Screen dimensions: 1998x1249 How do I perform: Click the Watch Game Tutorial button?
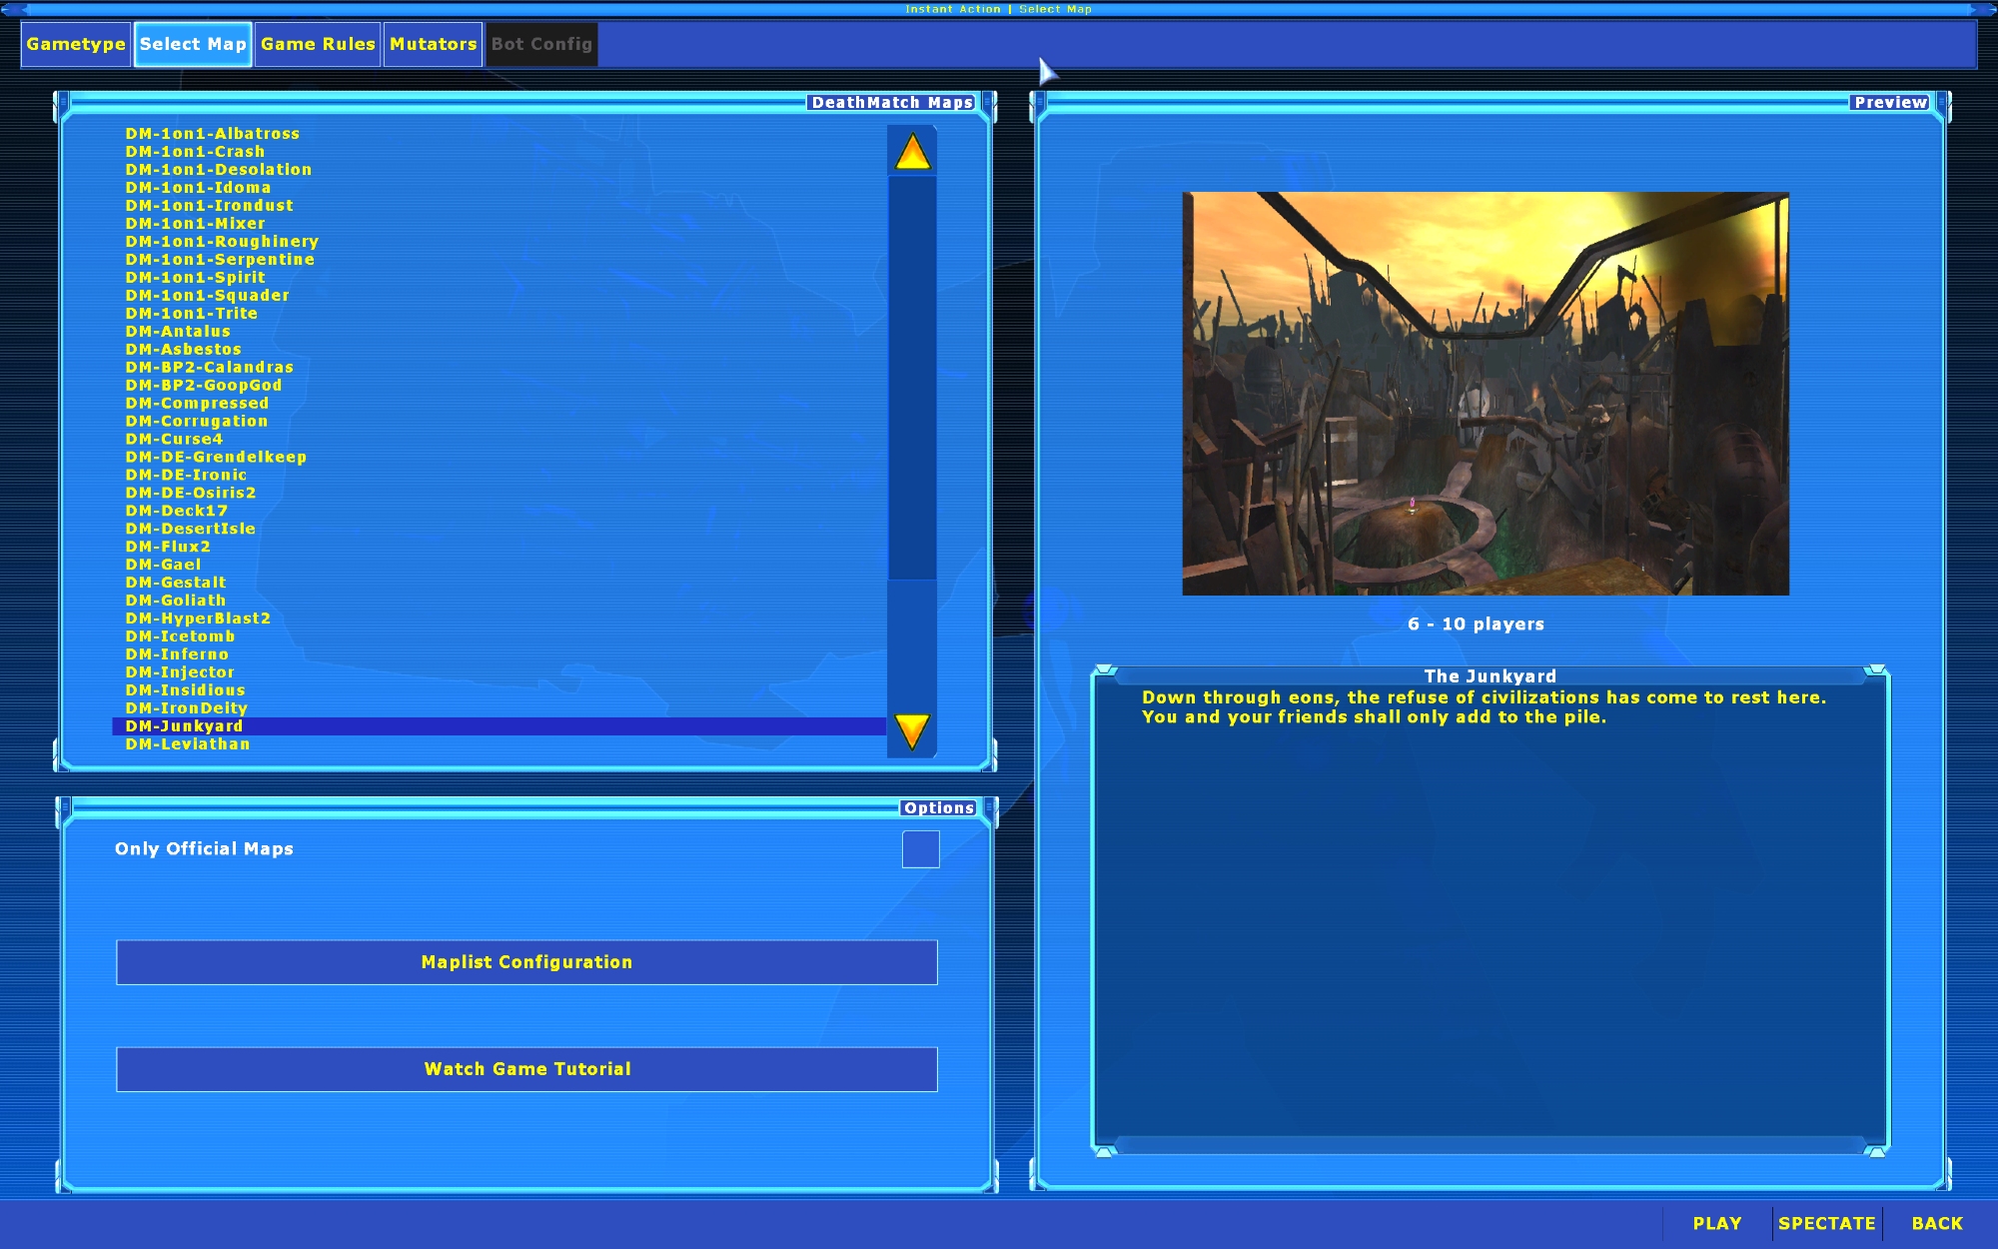(x=526, y=1069)
